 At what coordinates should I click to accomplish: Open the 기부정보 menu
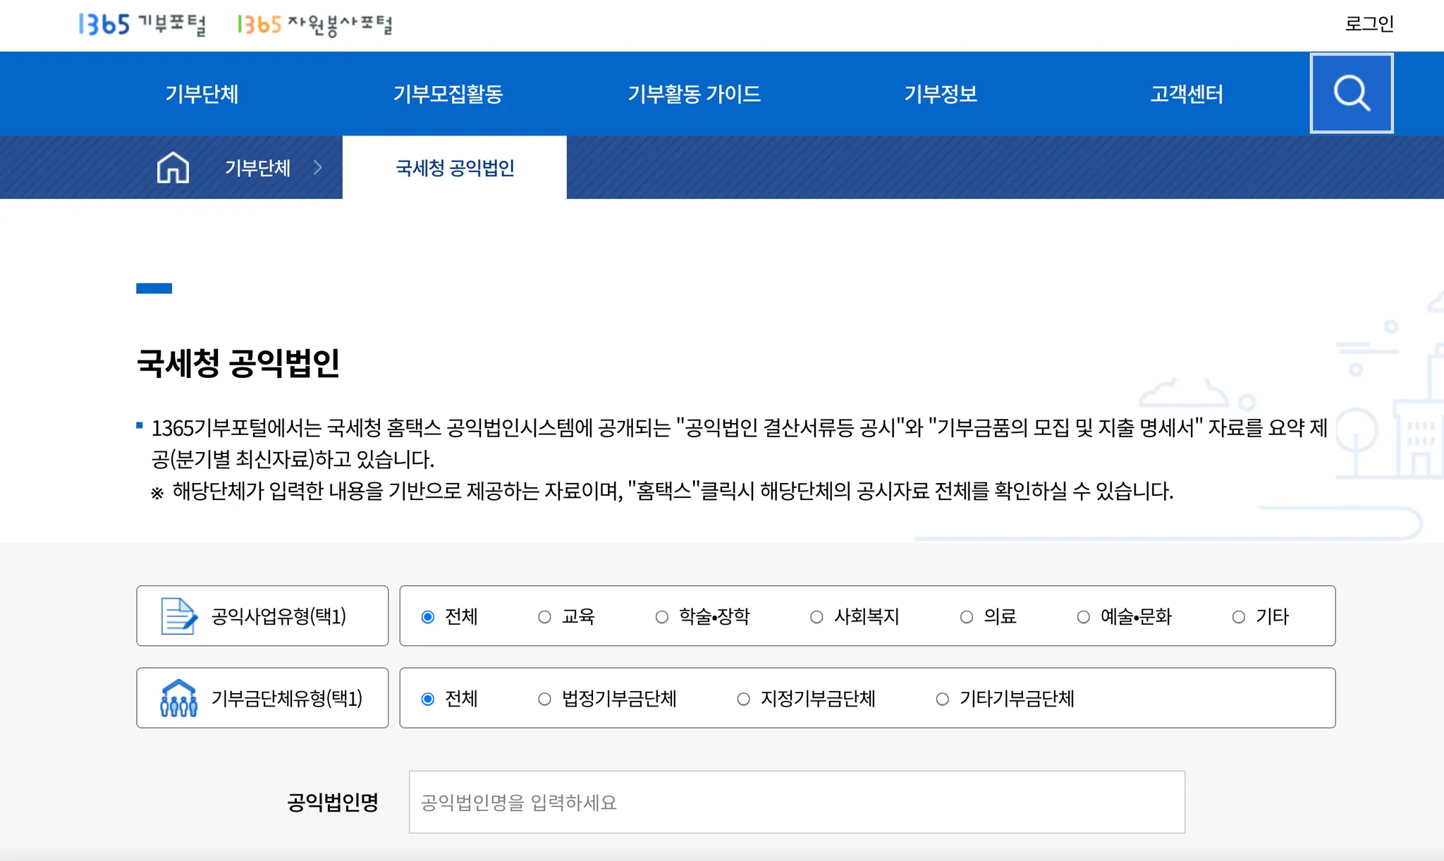(x=941, y=94)
